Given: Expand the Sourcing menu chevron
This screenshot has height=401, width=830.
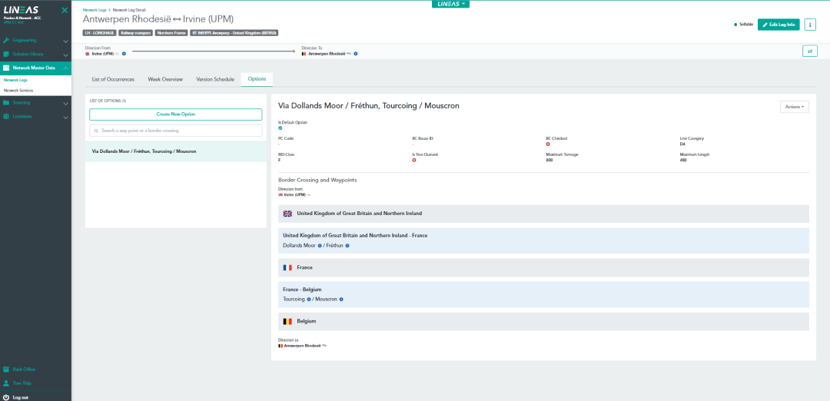Looking at the screenshot, I should [65, 103].
